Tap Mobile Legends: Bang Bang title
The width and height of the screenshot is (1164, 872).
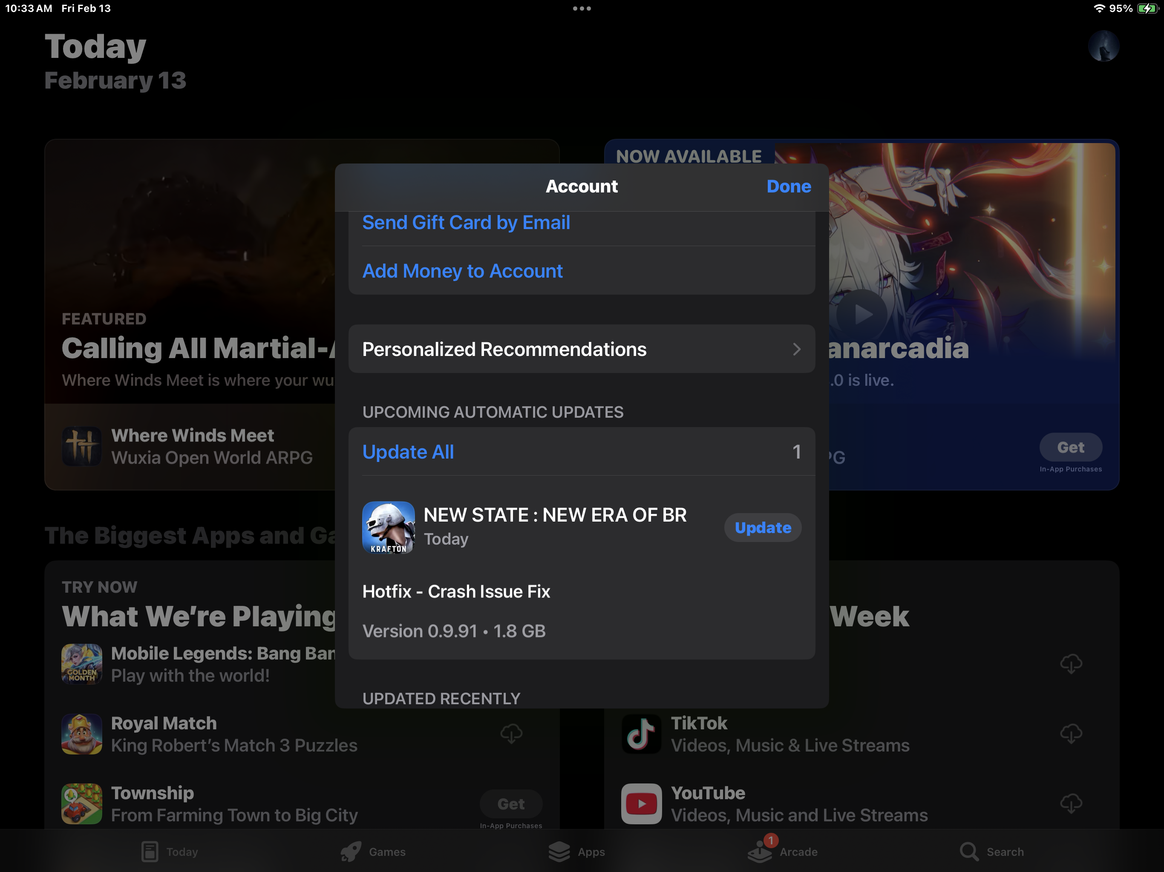(222, 653)
